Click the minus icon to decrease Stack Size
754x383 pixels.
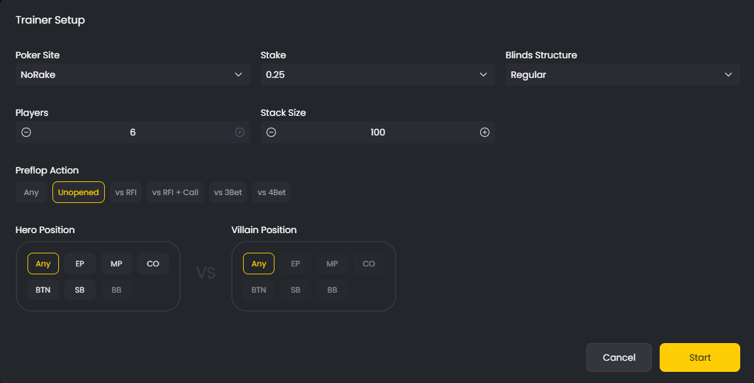click(271, 132)
